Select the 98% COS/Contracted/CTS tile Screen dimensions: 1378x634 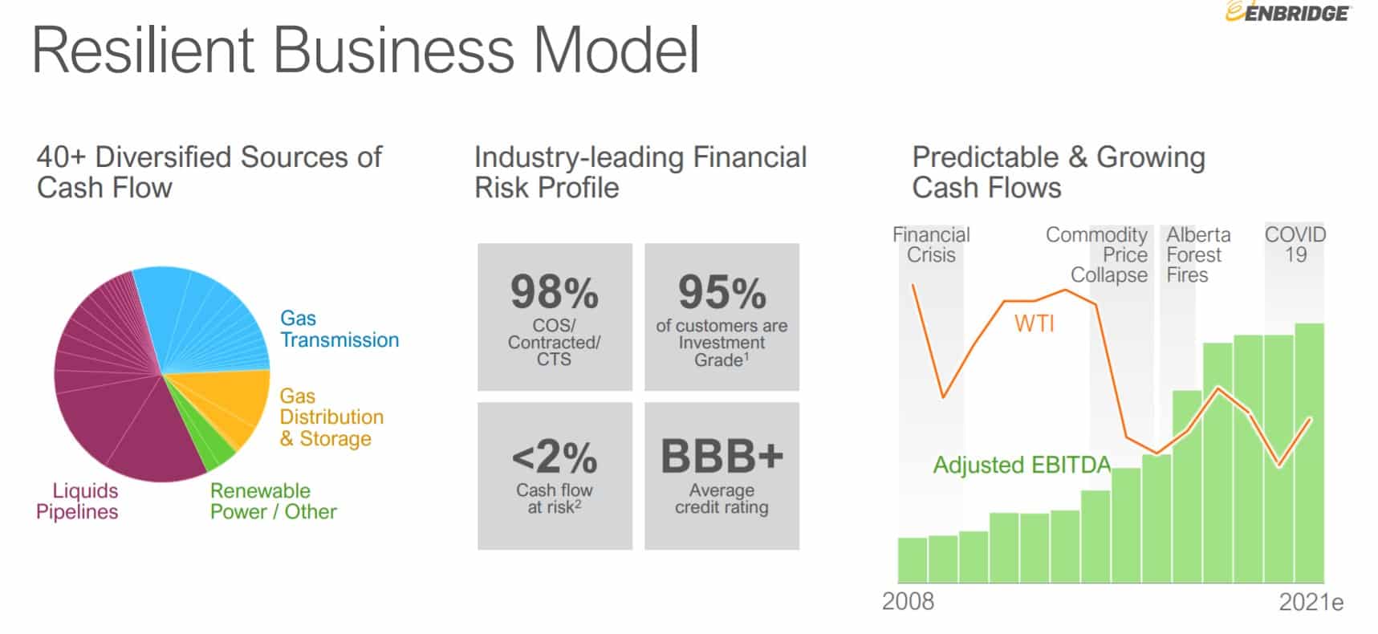pos(555,317)
